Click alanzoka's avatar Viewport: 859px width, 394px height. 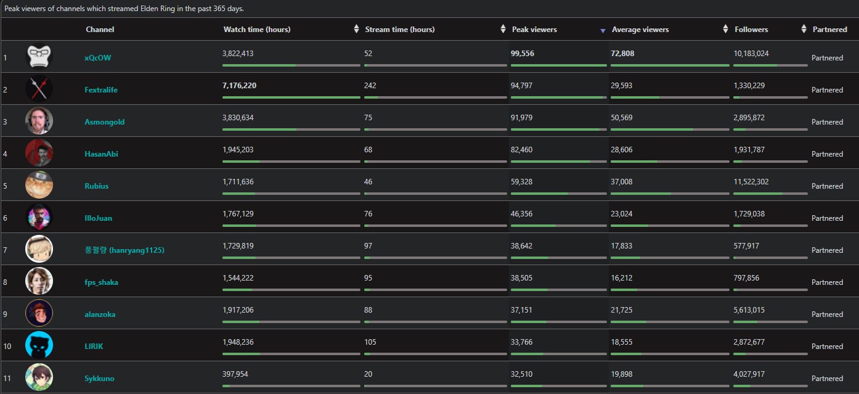[x=39, y=314]
